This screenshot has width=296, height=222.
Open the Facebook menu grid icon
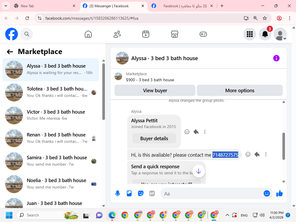tap(250, 34)
